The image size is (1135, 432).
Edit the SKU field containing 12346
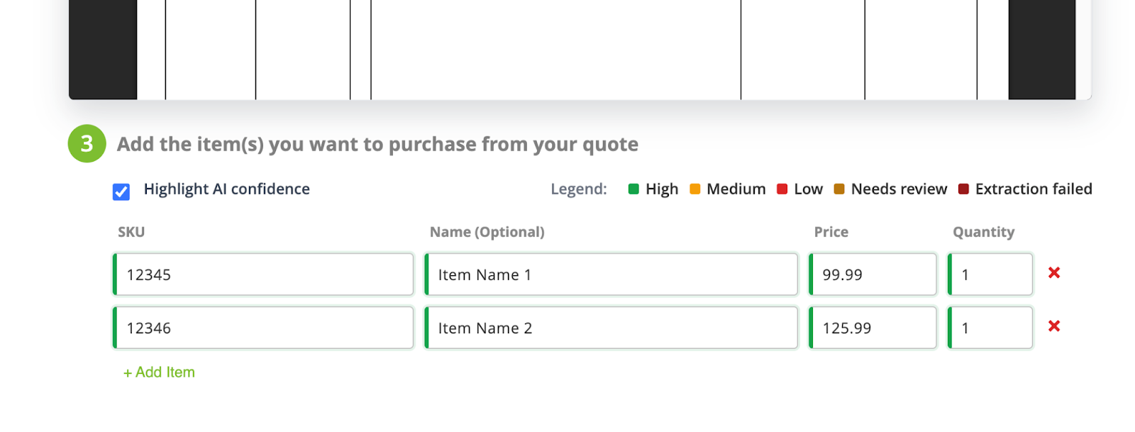tap(263, 328)
